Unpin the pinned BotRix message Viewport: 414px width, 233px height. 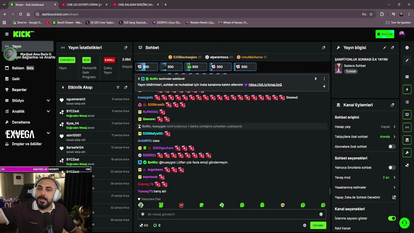coord(316,79)
